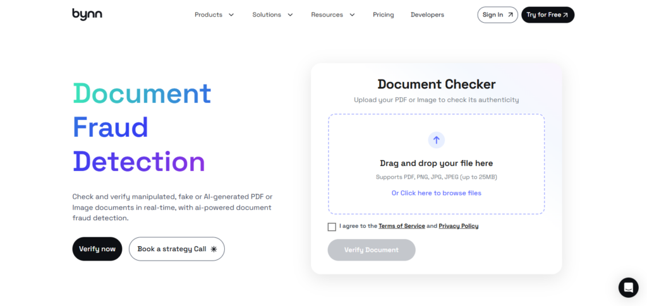Open the Terms of Service link
The image size is (647, 306).
401,226
